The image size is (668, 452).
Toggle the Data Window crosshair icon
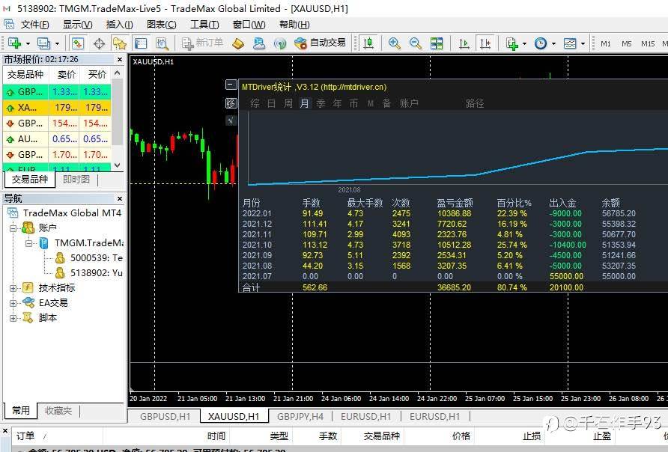tap(99, 43)
